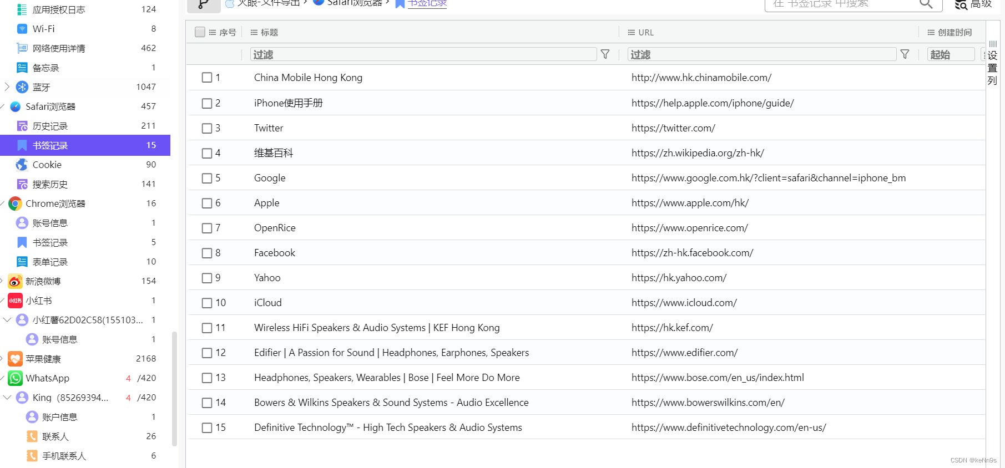Click the branch icon button at top left
Screen dimensions: 1005x468
click(x=204, y=5)
